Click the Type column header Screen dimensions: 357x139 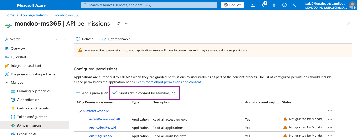[135, 102]
